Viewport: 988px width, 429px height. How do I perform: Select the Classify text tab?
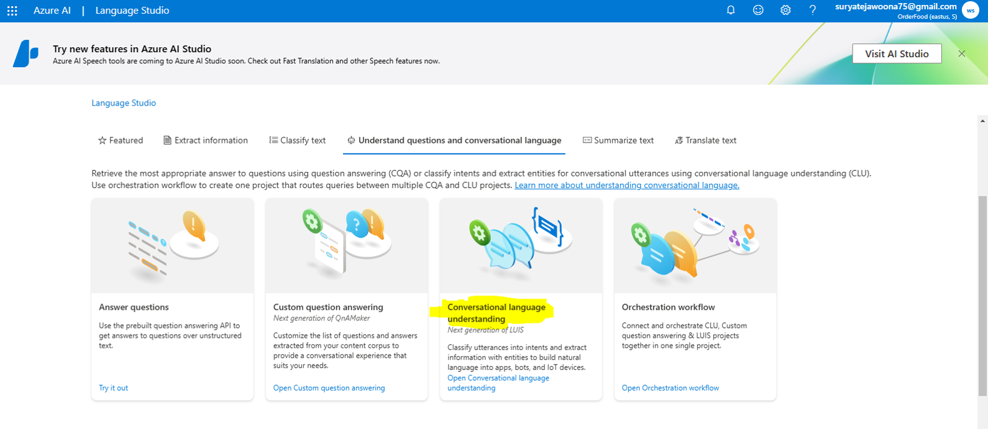[x=297, y=140]
